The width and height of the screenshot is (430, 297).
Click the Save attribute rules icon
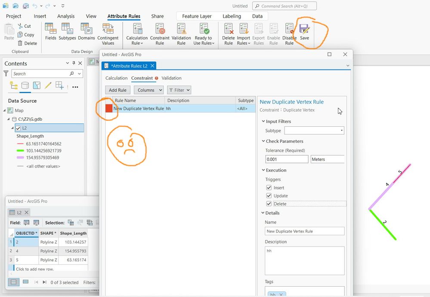pyautogui.click(x=304, y=32)
